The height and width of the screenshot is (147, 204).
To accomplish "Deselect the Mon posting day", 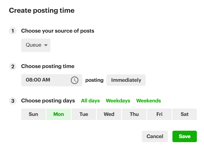I will tap(59, 114).
